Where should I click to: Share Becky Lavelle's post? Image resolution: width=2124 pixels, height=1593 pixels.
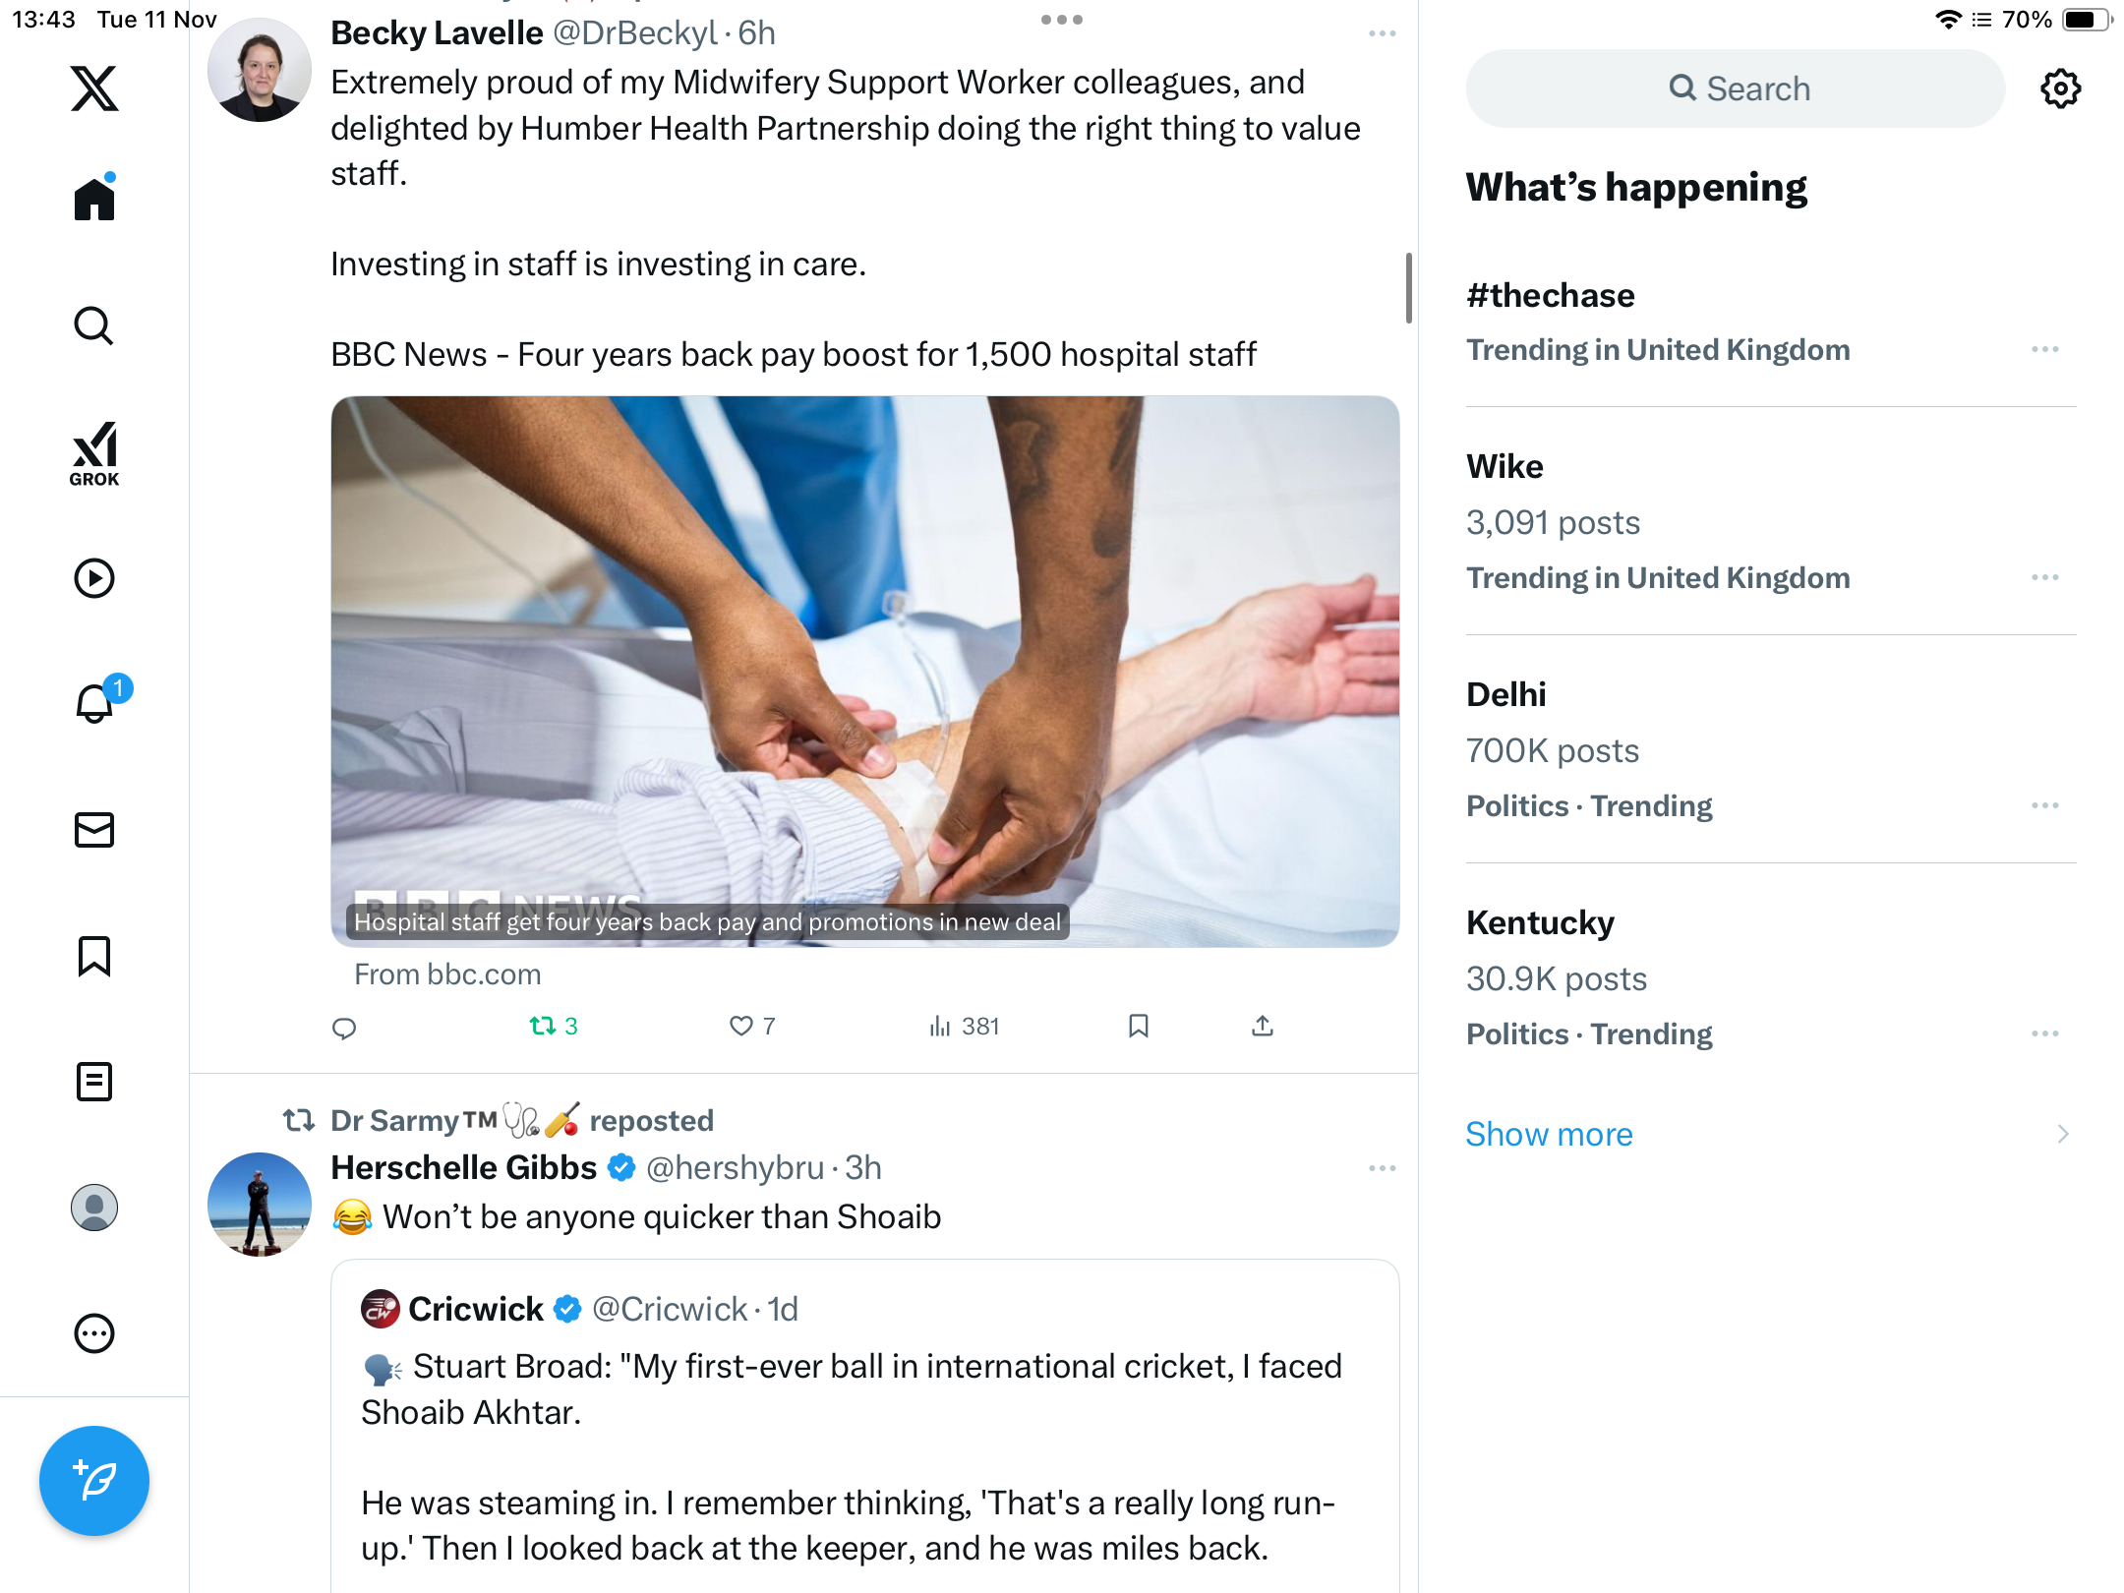coord(1263,1027)
